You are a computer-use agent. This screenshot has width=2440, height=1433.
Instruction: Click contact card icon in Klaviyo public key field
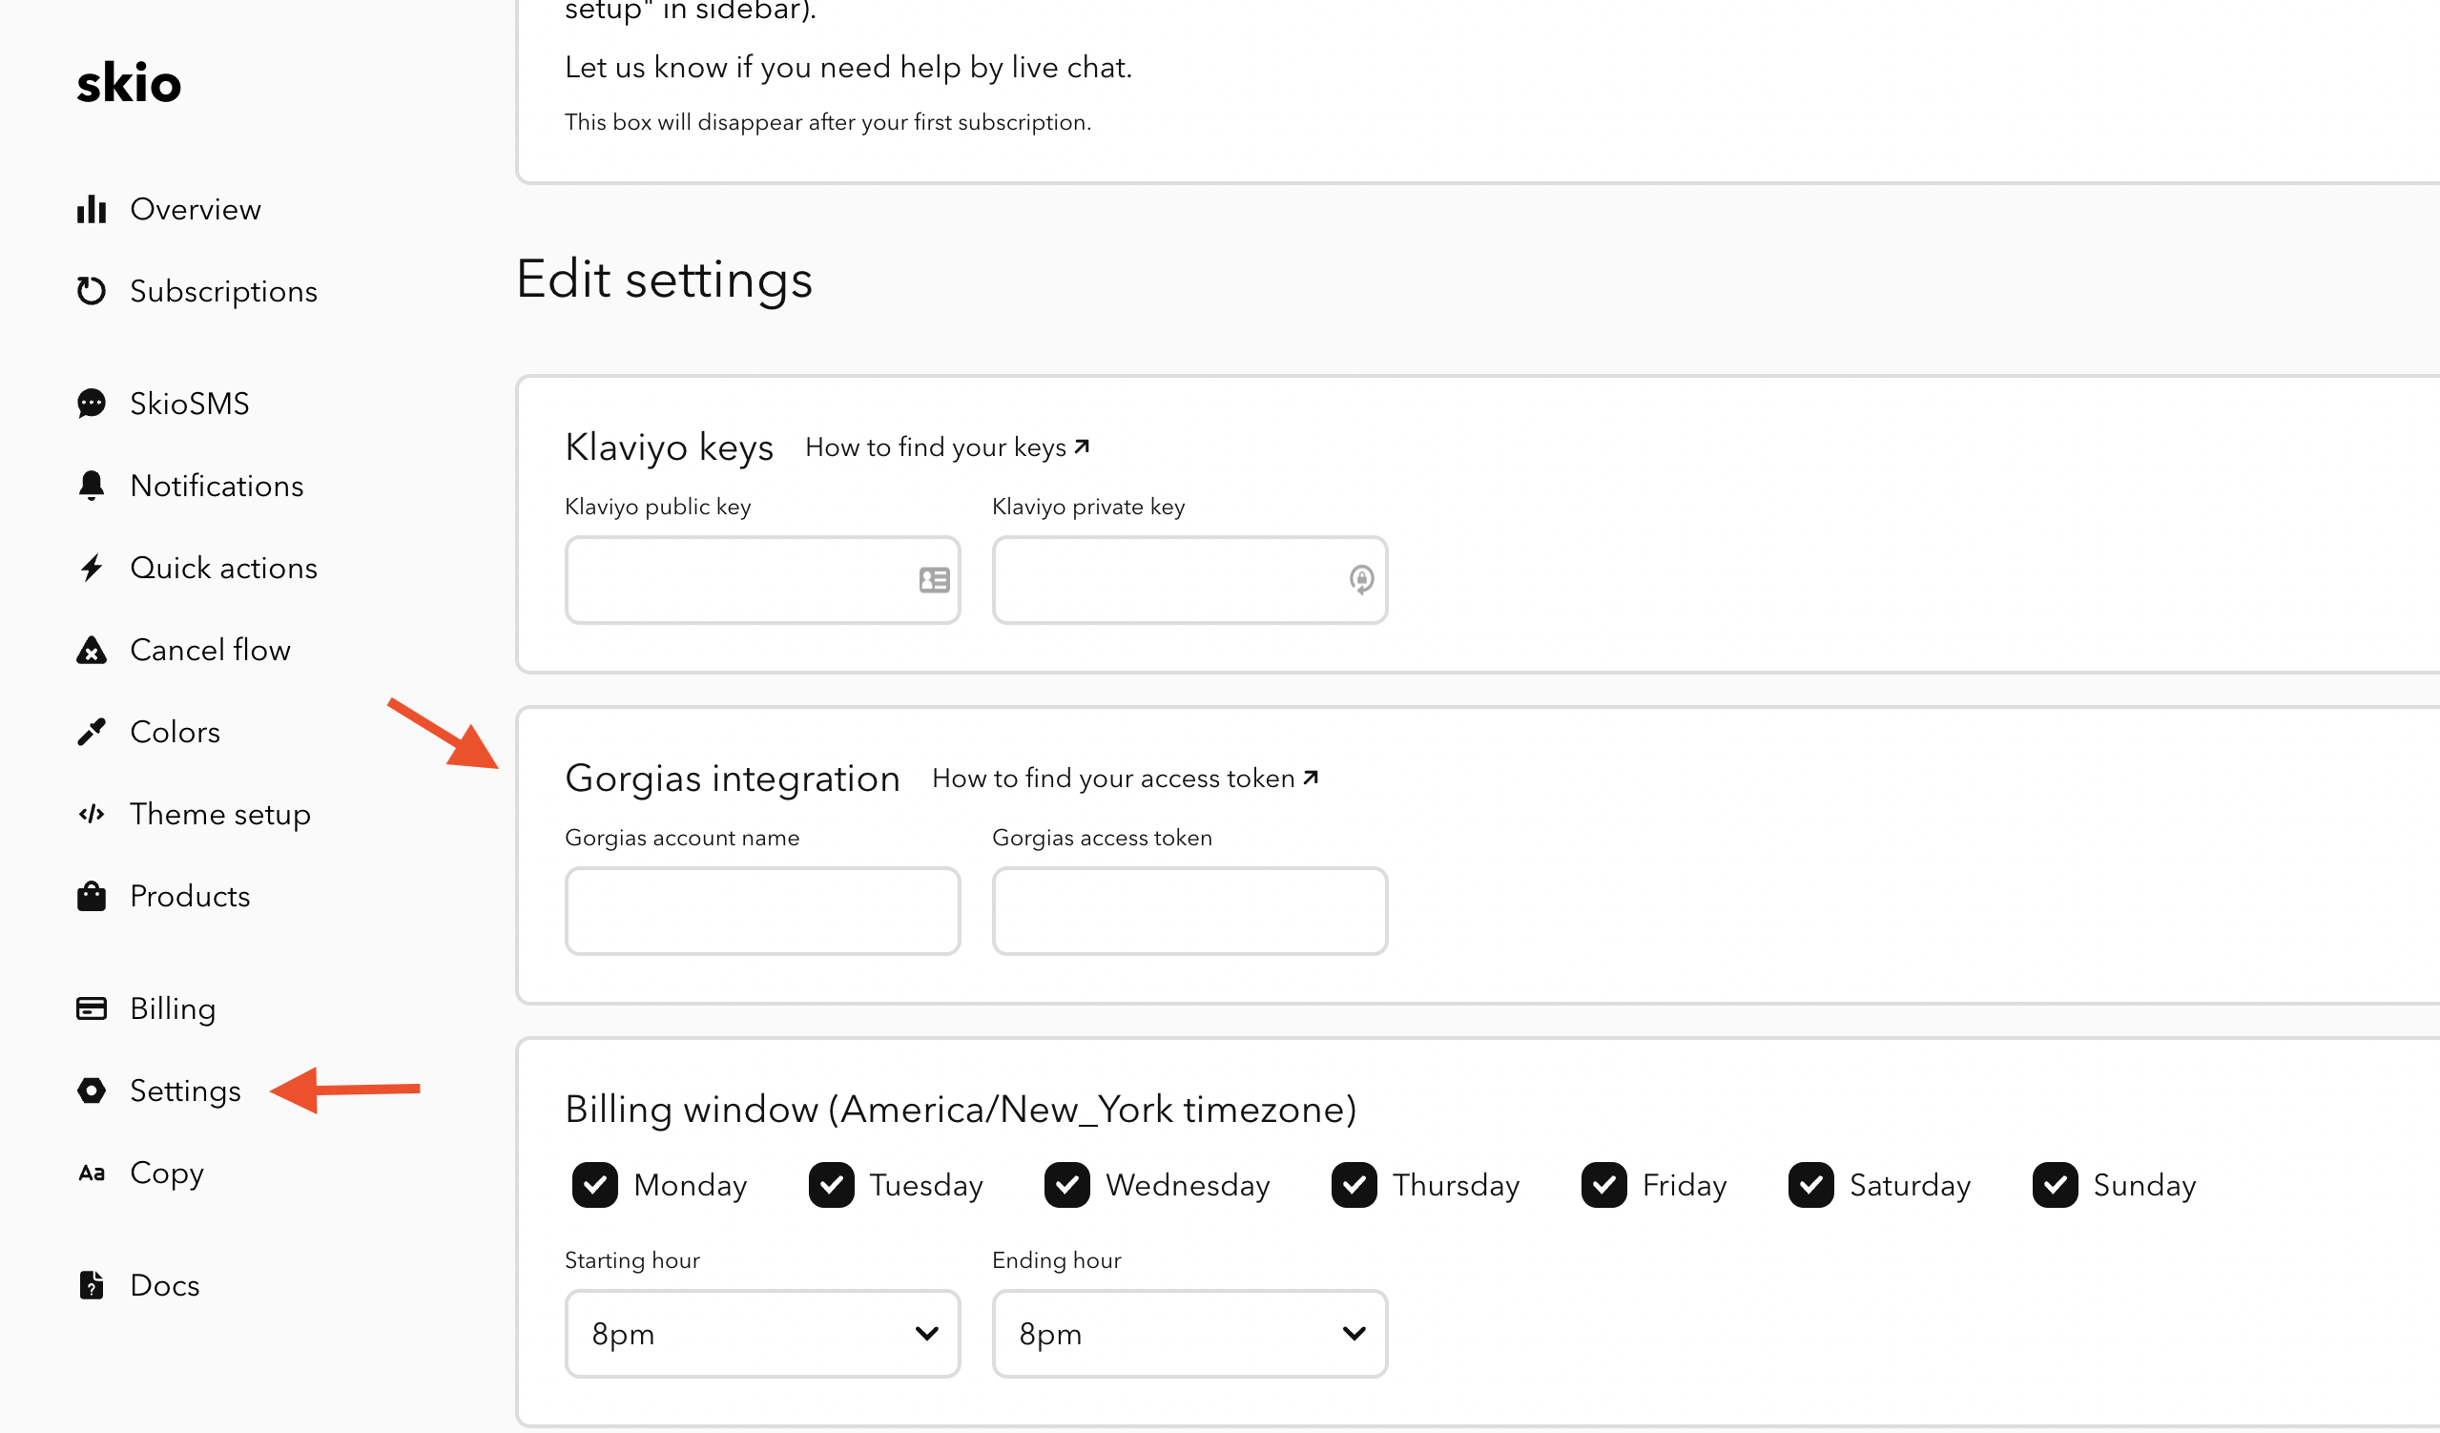(935, 580)
